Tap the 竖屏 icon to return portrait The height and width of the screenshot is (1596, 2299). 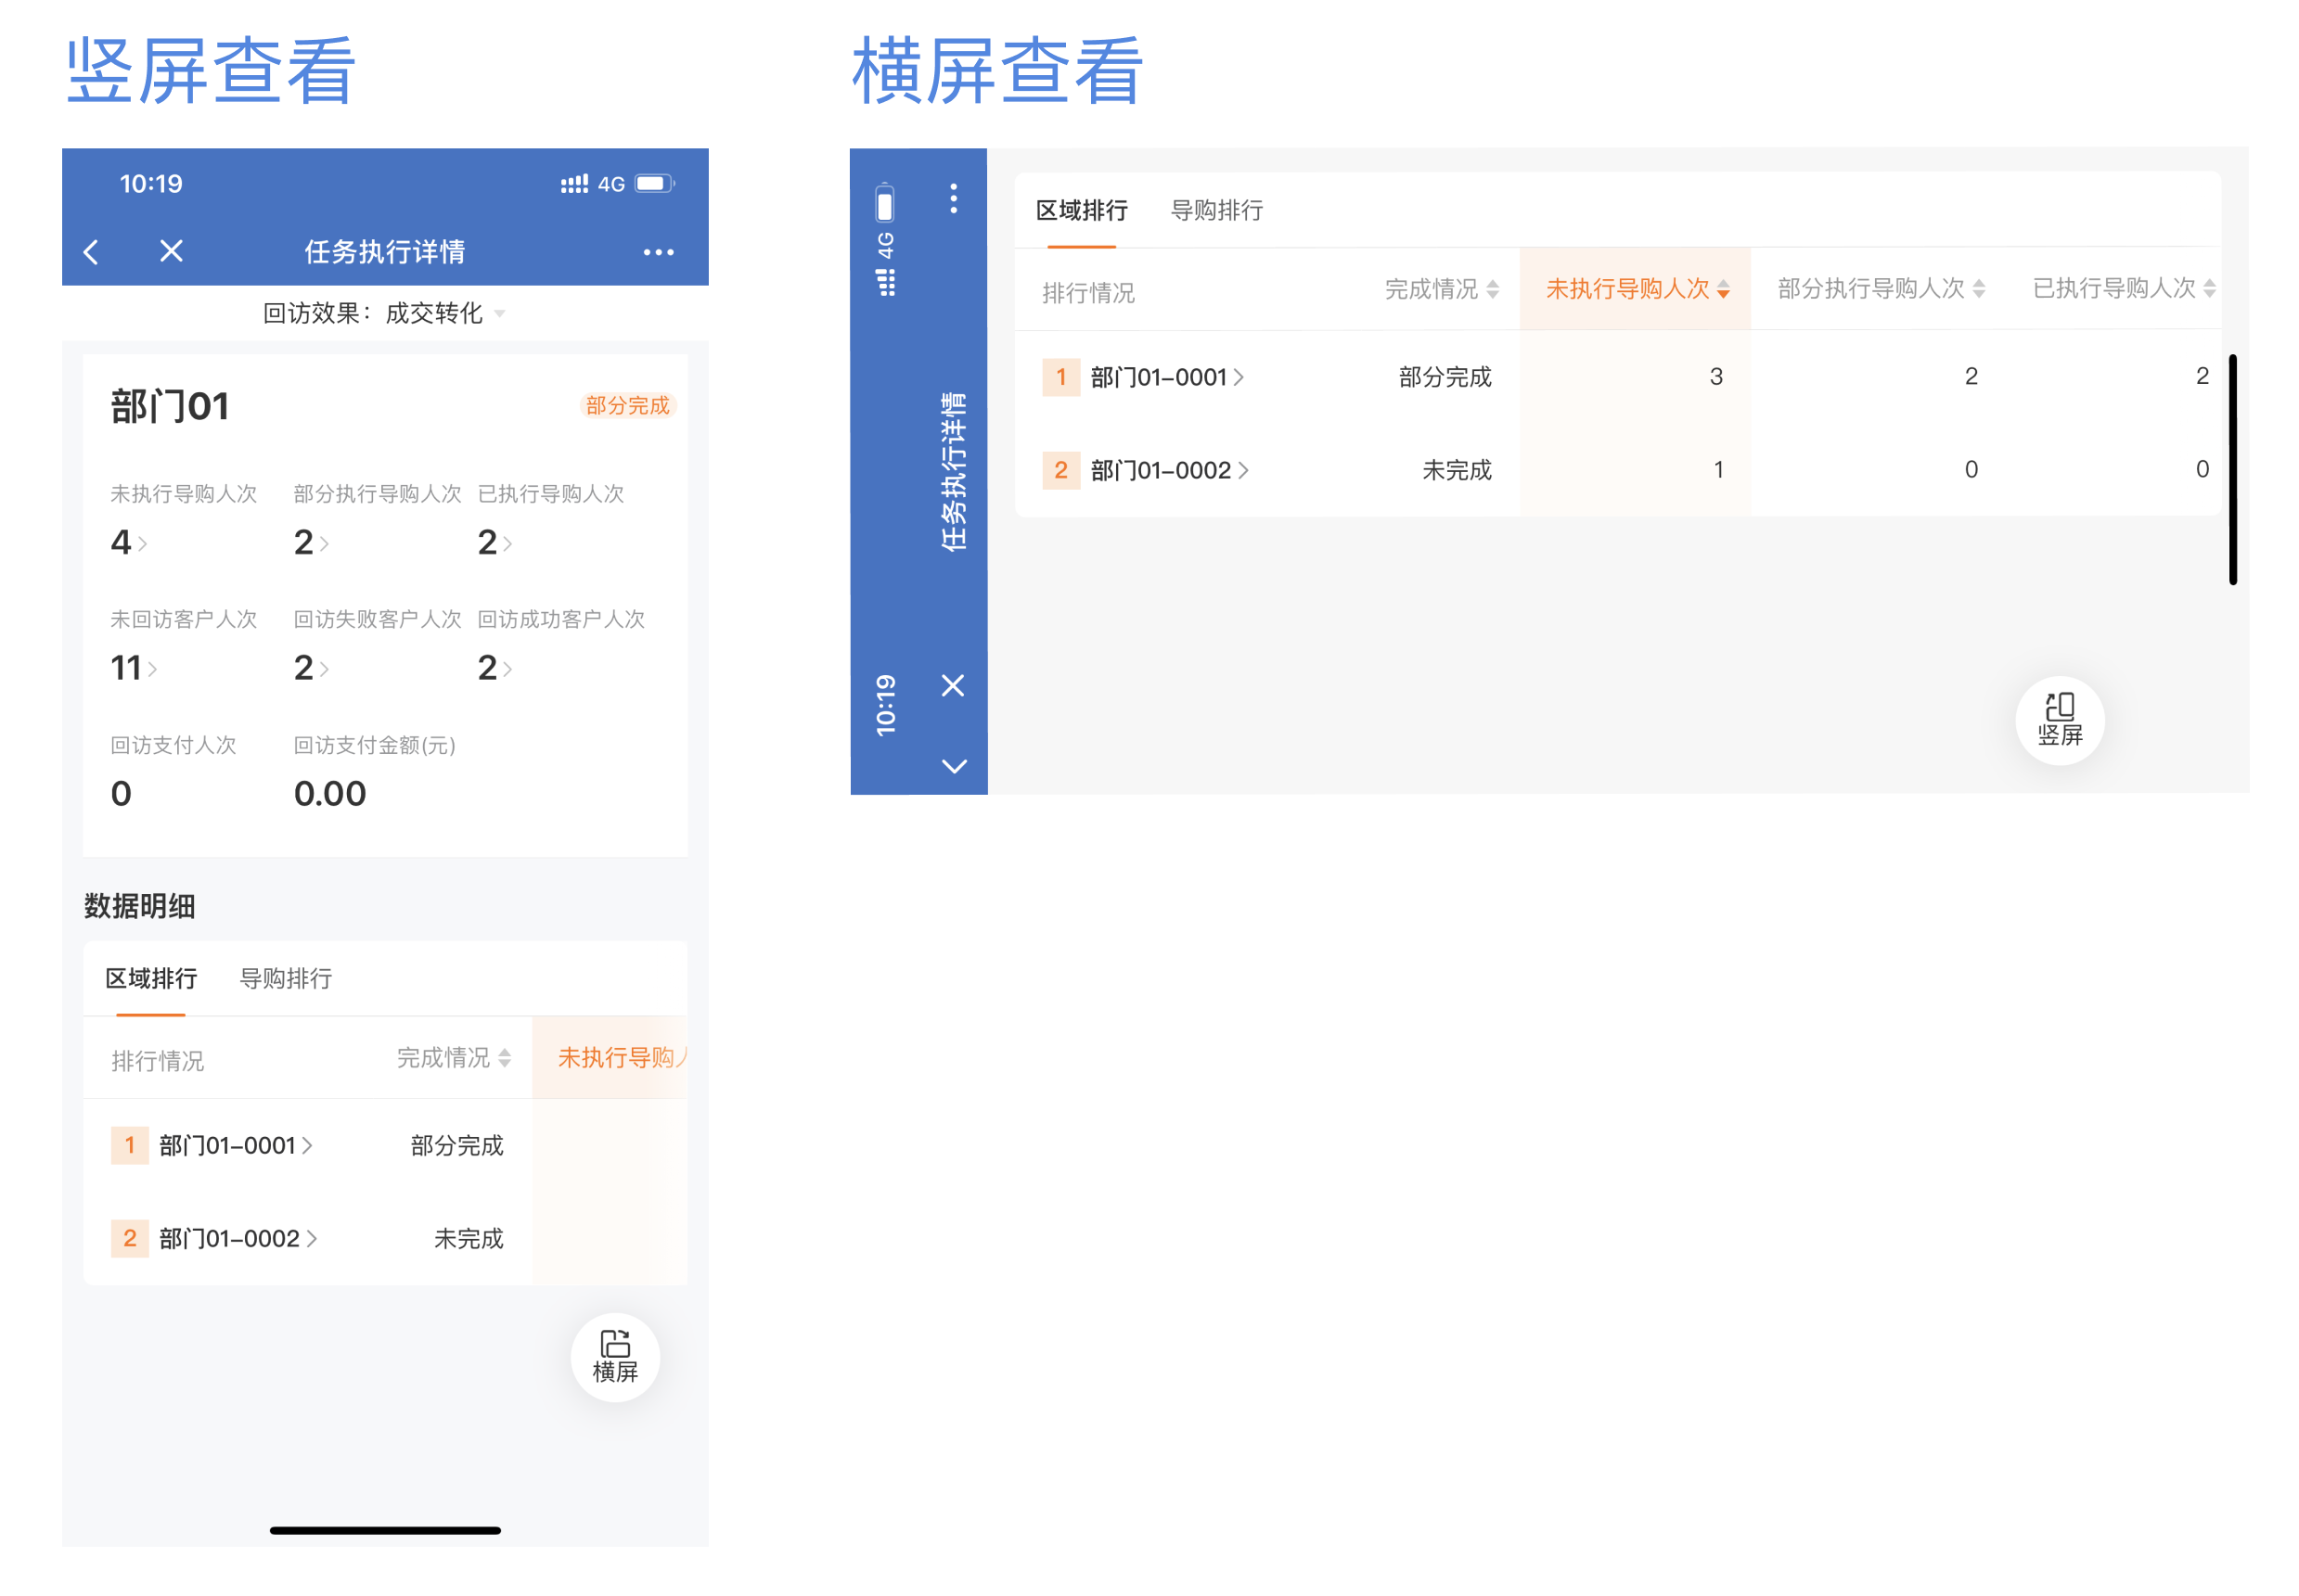tap(2059, 720)
